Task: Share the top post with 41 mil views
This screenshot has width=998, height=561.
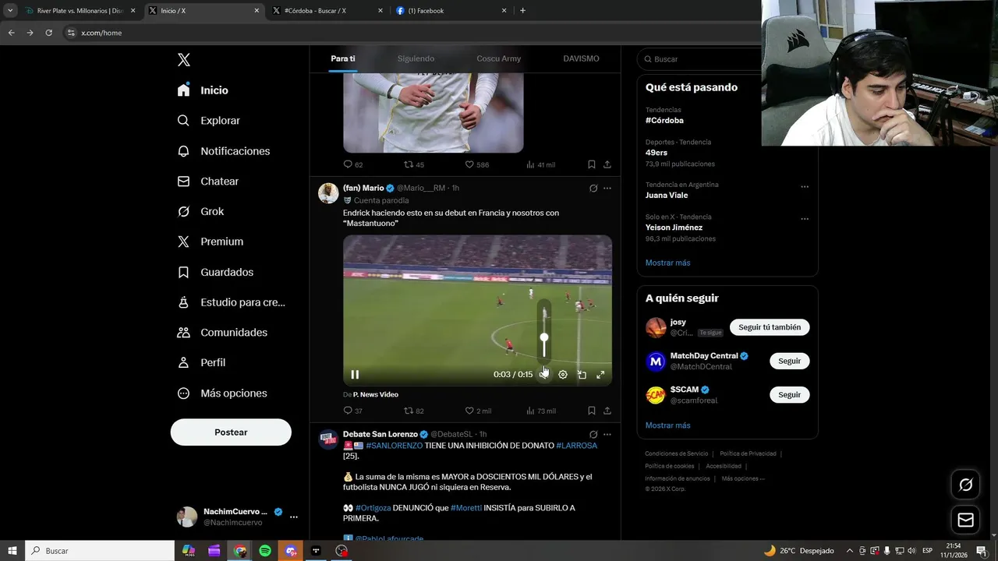Action: point(607,164)
